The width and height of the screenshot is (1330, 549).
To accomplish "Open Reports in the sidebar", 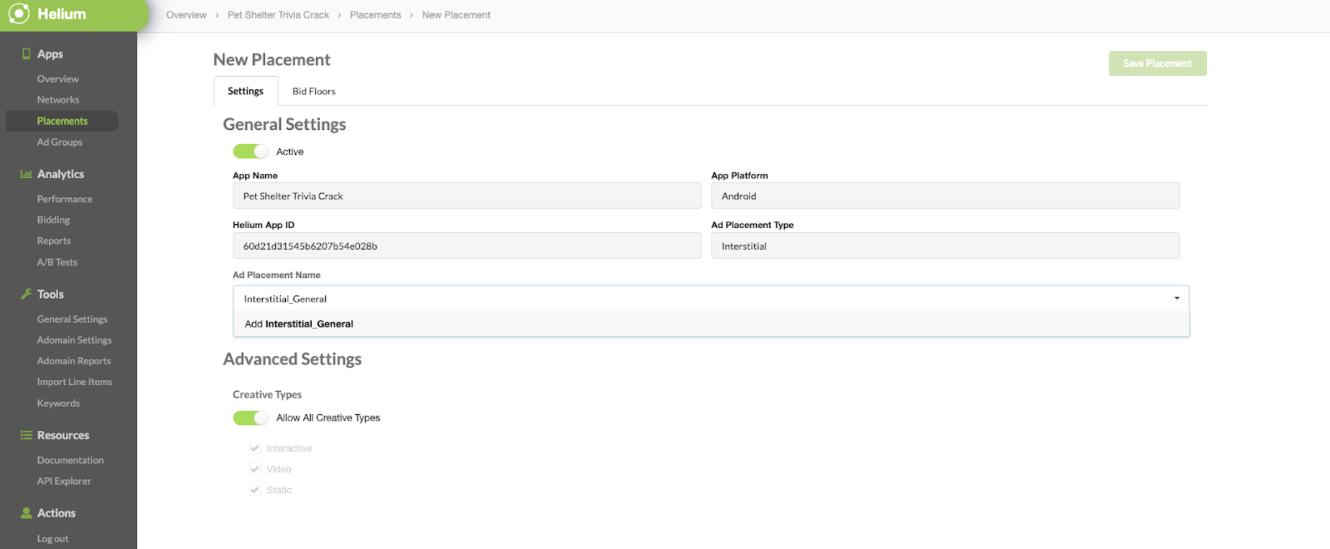I will (x=54, y=241).
